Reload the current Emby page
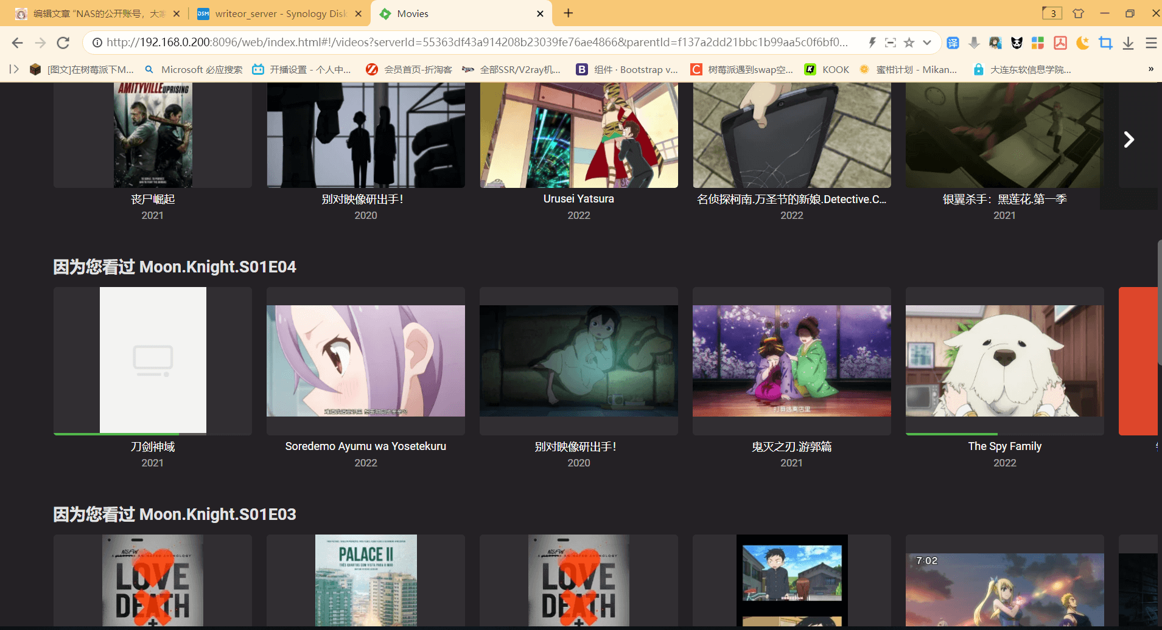The width and height of the screenshot is (1162, 630). pos(63,43)
